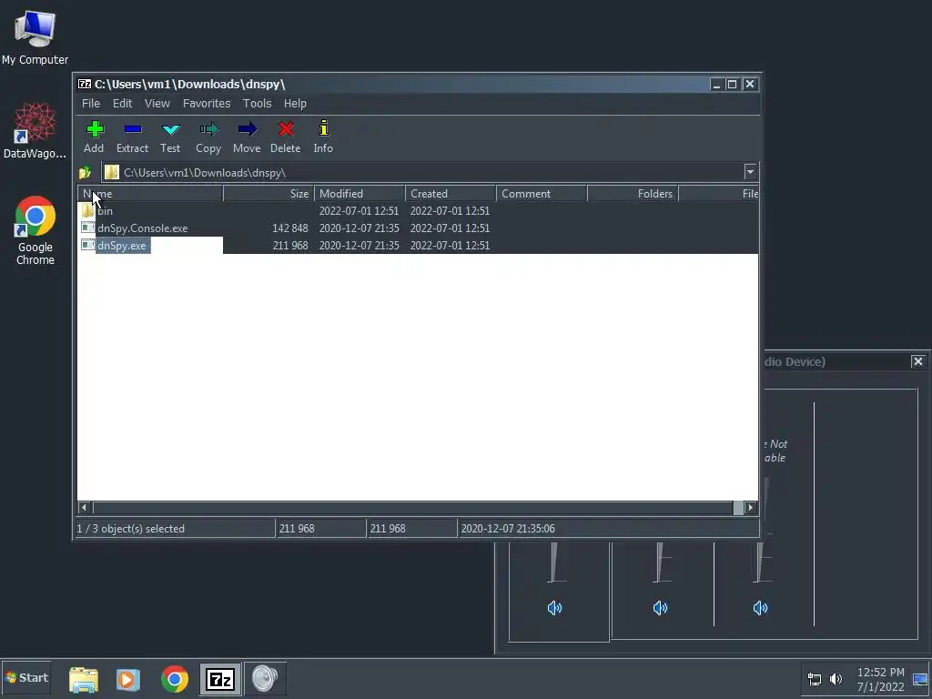Screen dimensions: 932x699
Task: Click the size value 142 848
Action: coord(290,228)
